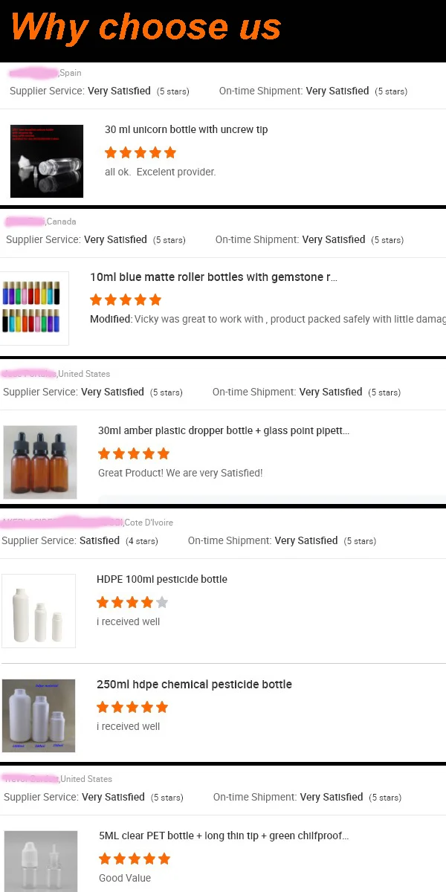Click the "Great Product! We are very Satisfied!" review
The height and width of the screenshot is (892, 446).
[181, 473]
